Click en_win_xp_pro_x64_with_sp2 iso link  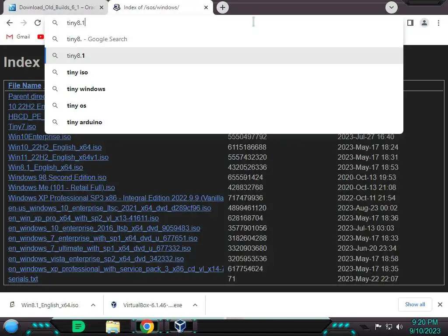point(84,218)
